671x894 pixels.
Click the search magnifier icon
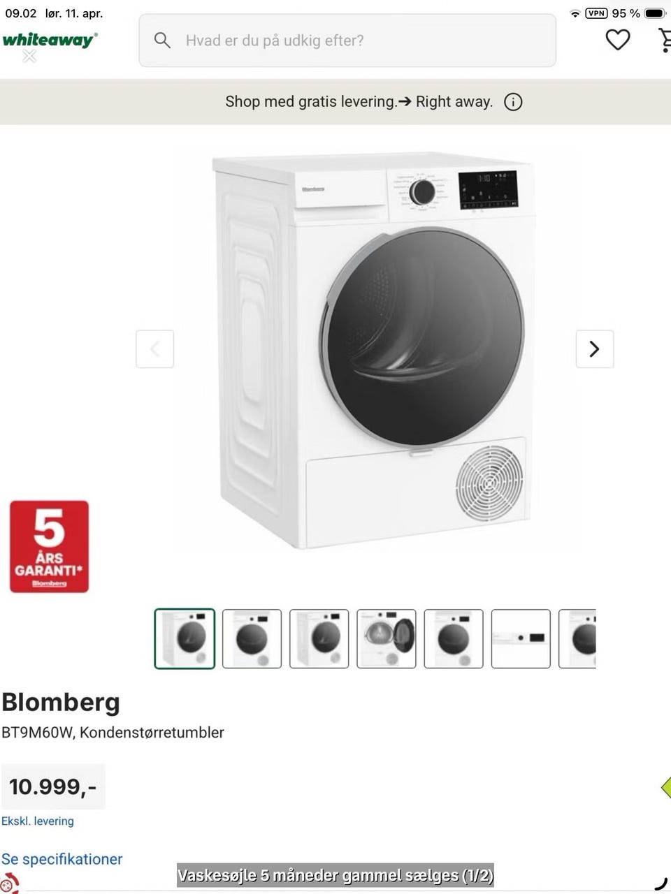tap(162, 41)
